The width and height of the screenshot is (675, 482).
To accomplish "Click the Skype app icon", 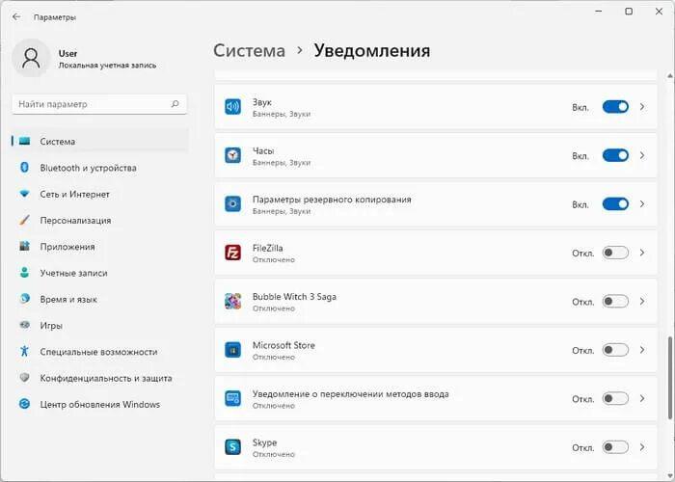I will pyautogui.click(x=232, y=447).
